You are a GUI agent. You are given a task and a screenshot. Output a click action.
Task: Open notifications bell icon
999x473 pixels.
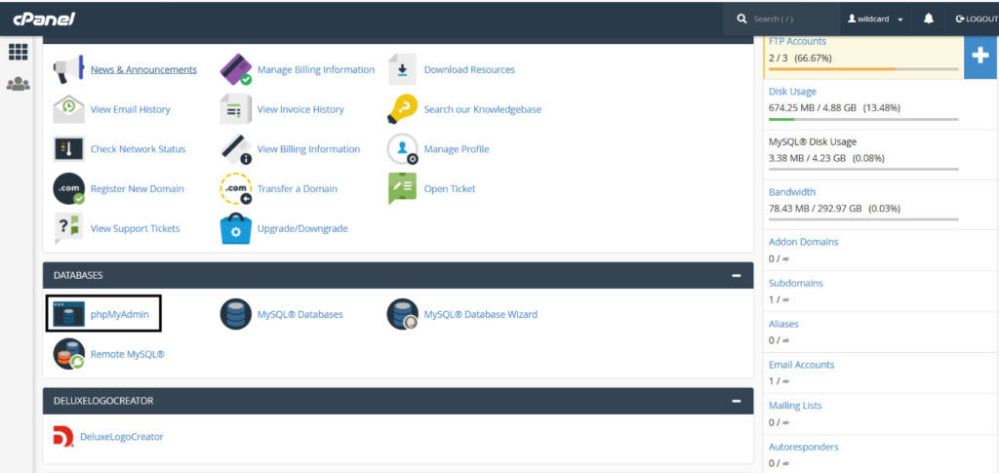pos(929,19)
